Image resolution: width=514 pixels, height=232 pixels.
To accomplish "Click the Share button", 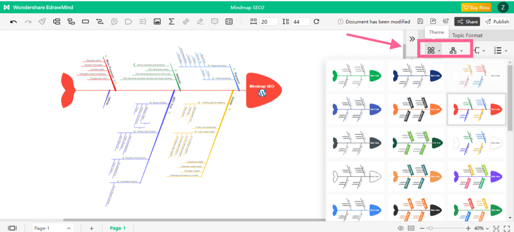I will (x=467, y=22).
